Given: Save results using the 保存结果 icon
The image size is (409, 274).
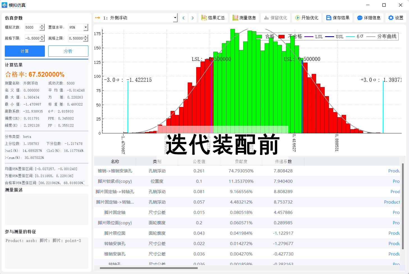Looking at the screenshot, I should [x=337, y=17].
